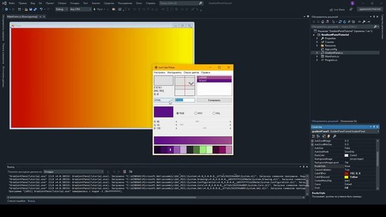This screenshot has height=217, width=386.
Task: Open the Проект menu
Action: (49, 3)
